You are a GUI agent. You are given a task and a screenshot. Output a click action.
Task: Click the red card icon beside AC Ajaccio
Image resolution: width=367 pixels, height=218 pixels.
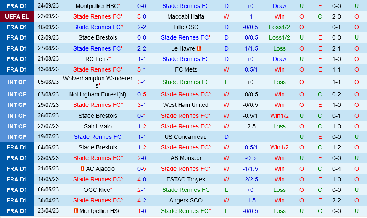coord(83,169)
